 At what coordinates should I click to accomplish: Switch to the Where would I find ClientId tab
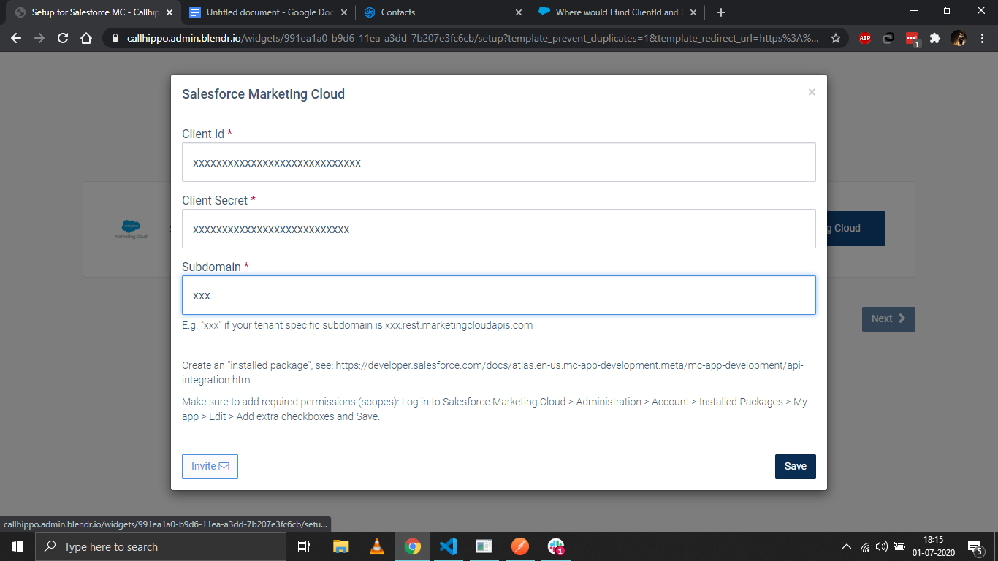point(618,12)
